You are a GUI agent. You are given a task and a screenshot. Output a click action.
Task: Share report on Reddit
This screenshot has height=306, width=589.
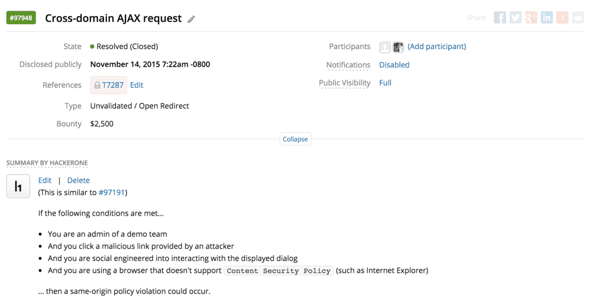[x=578, y=18]
